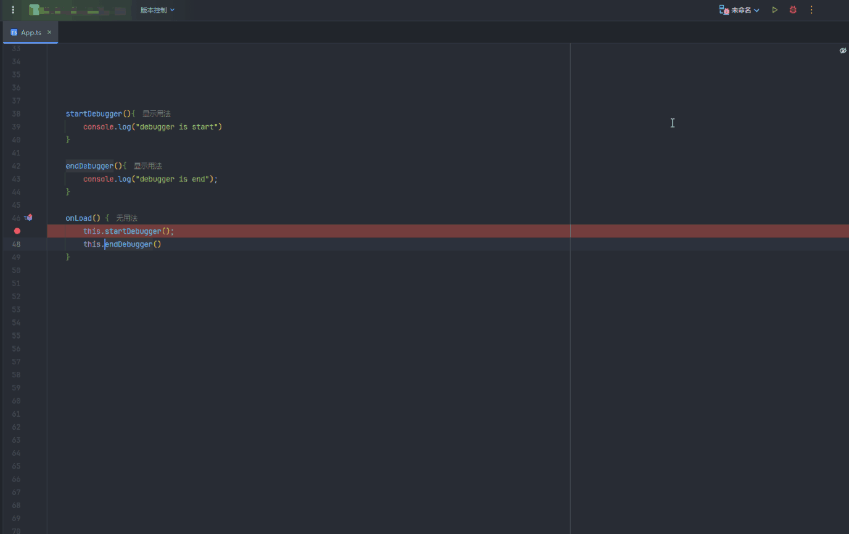Click the 无用法 hint beside onLoad

tap(126, 218)
